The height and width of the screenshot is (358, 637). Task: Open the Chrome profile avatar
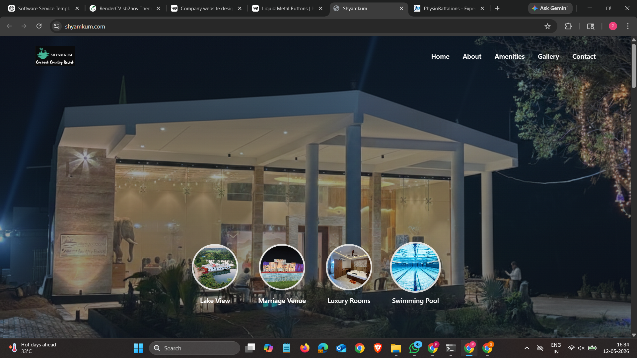click(613, 26)
